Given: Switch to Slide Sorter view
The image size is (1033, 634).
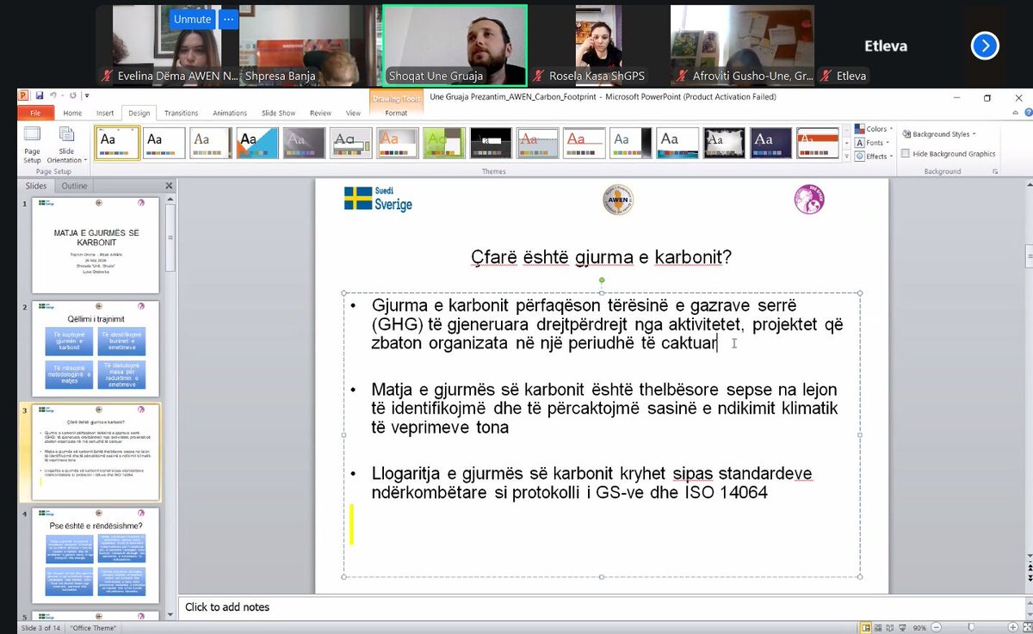Looking at the screenshot, I should (880, 628).
